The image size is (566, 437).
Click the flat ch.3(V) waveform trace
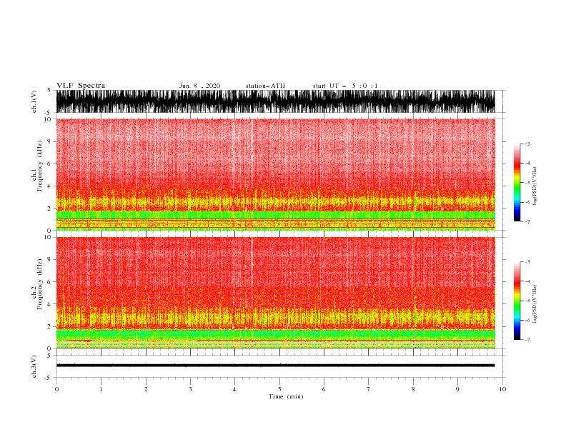[x=275, y=366]
